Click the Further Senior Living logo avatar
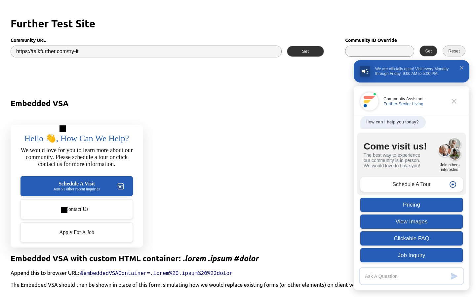 coord(369,101)
